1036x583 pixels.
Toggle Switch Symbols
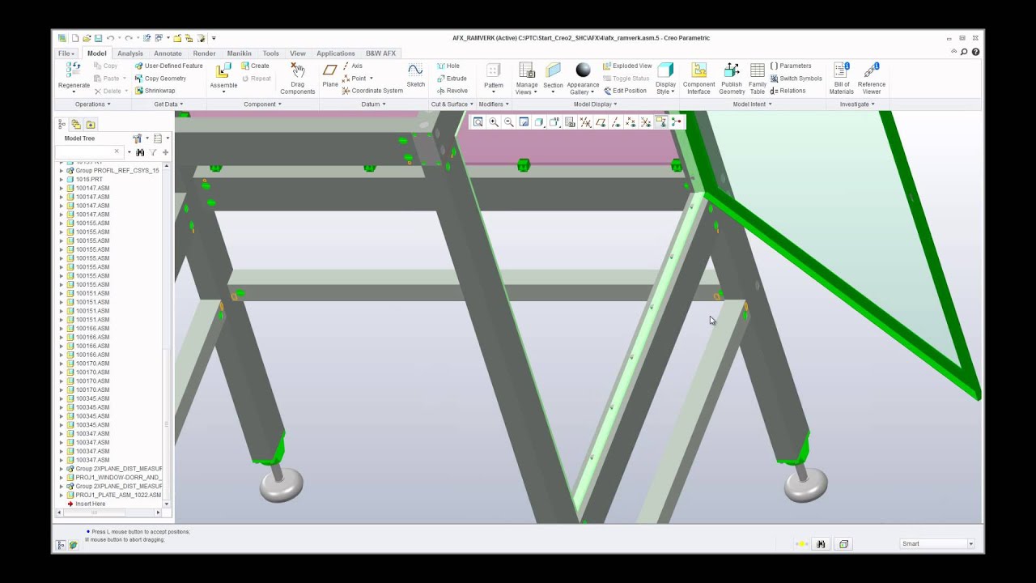pyautogui.click(x=796, y=79)
